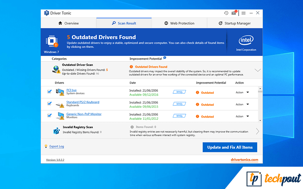
Task: Click the Outdated Driver Scan globe icon
Action: (56, 69)
